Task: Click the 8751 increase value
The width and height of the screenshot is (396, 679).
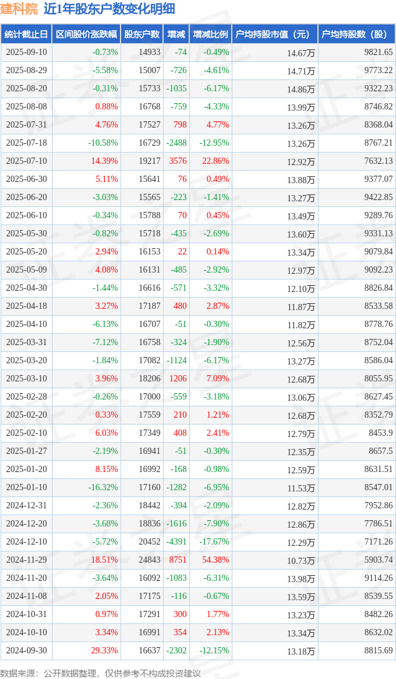Action: click(x=178, y=560)
